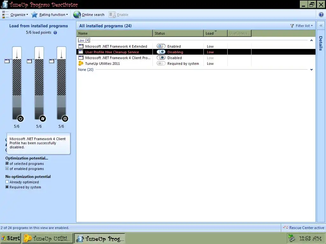This screenshot has height=244, width=326.
Task: Select Microsoft .NET Framework 4 Client Pro... row
Action: click(x=196, y=58)
